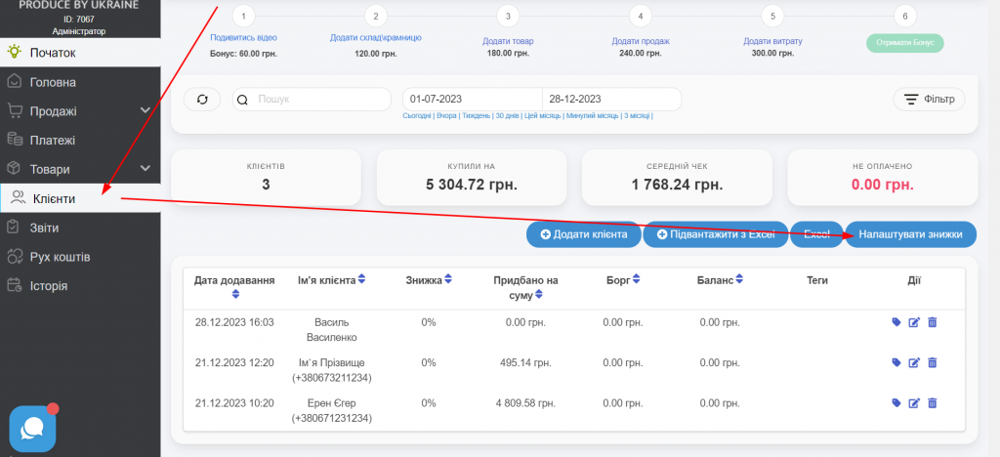Expand the Продажі sidebar submenu
Image resolution: width=1000 pixels, height=457 pixels.
145,111
